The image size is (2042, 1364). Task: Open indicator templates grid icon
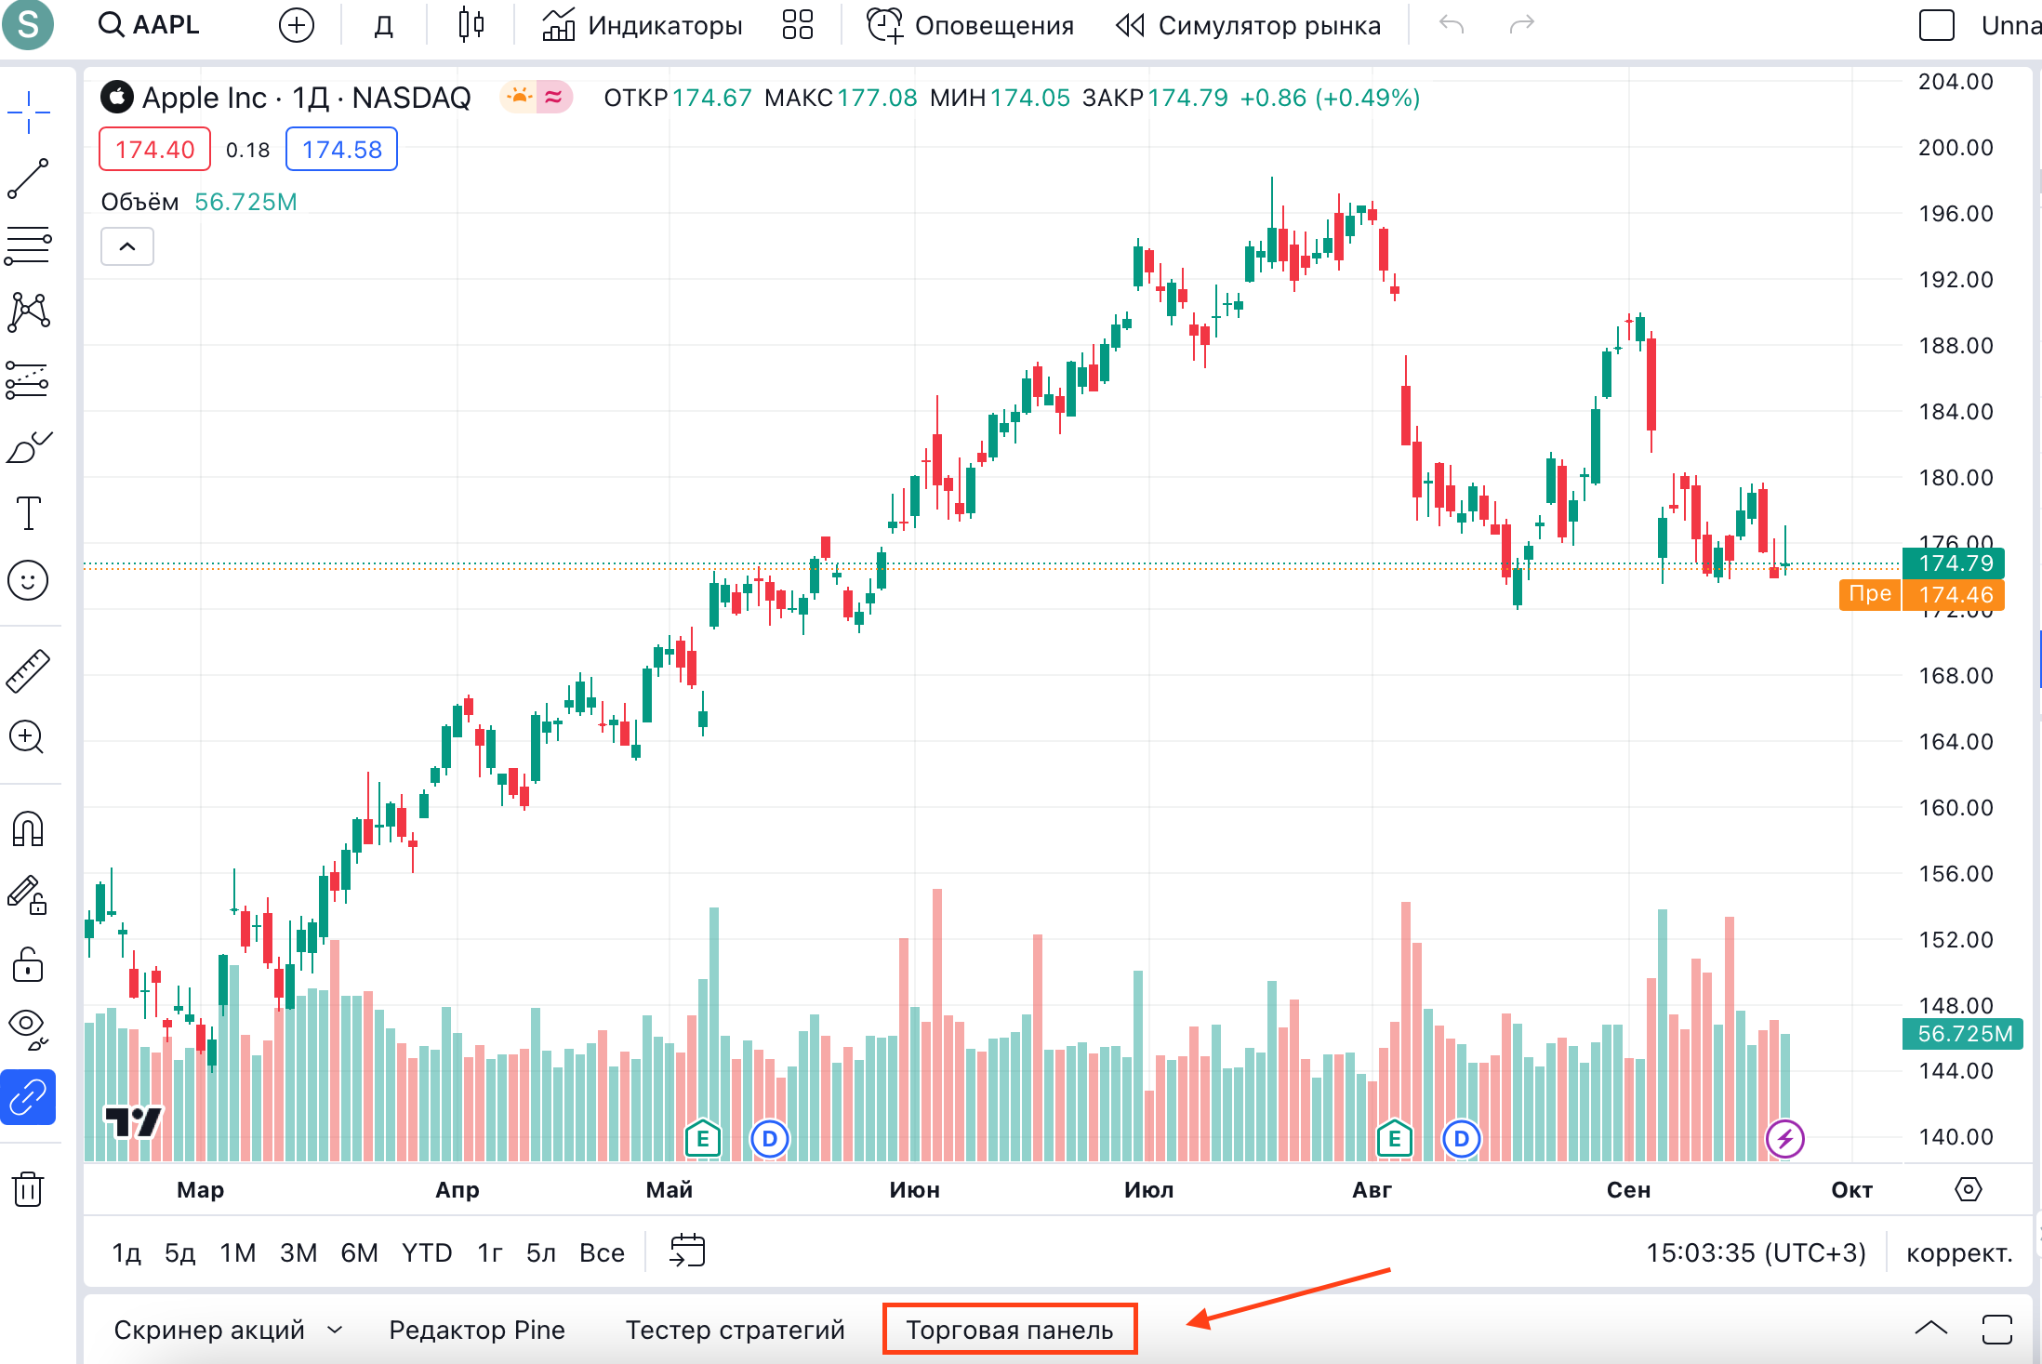click(x=798, y=25)
